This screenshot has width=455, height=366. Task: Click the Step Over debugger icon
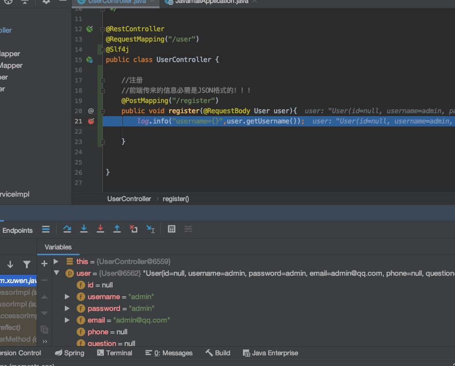click(x=67, y=229)
